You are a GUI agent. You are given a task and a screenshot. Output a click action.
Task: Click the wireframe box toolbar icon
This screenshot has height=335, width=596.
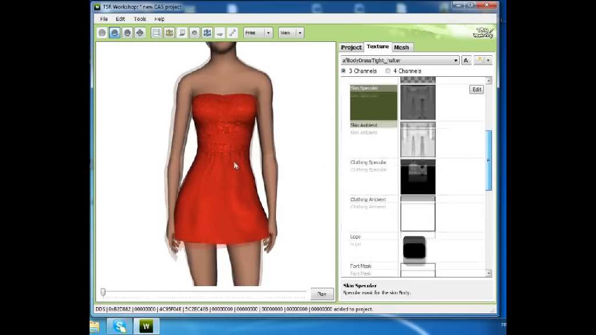coord(157,33)
